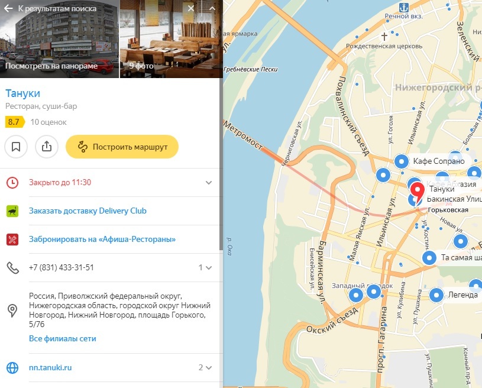Open the 9 фото interior thumbnail
The width and height of the screenshot is (482, 388).
click(172, 39)
